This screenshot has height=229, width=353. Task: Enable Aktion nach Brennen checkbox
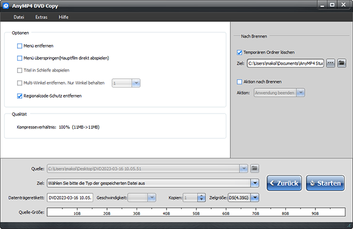coord(239,82)
